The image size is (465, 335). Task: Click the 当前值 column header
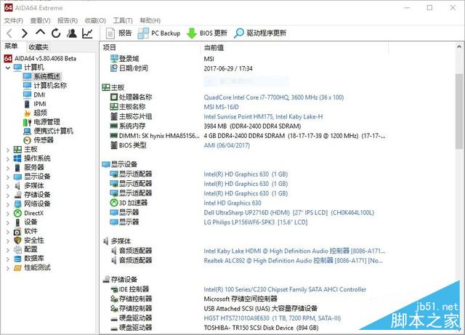point(214,47)
